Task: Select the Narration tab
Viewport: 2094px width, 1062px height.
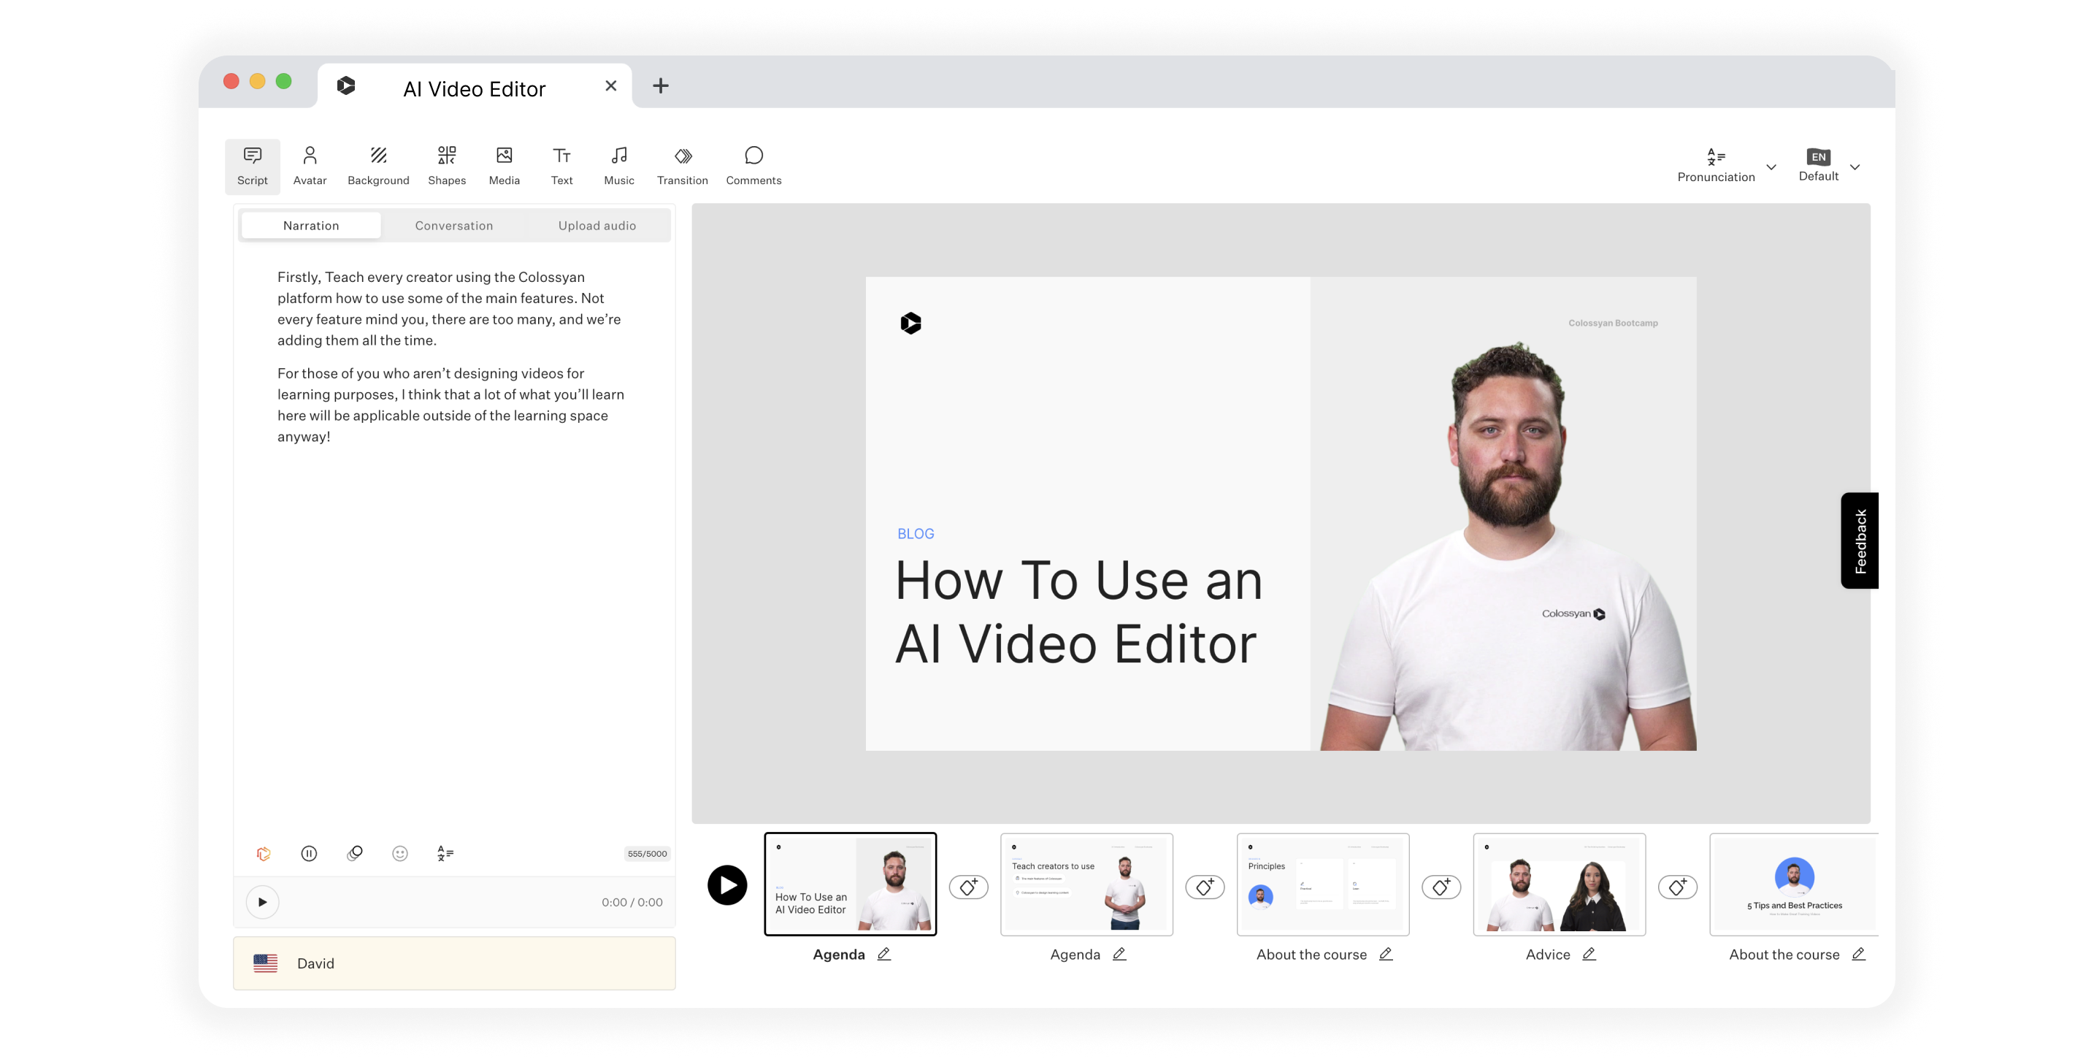Action: click(310, 225)
